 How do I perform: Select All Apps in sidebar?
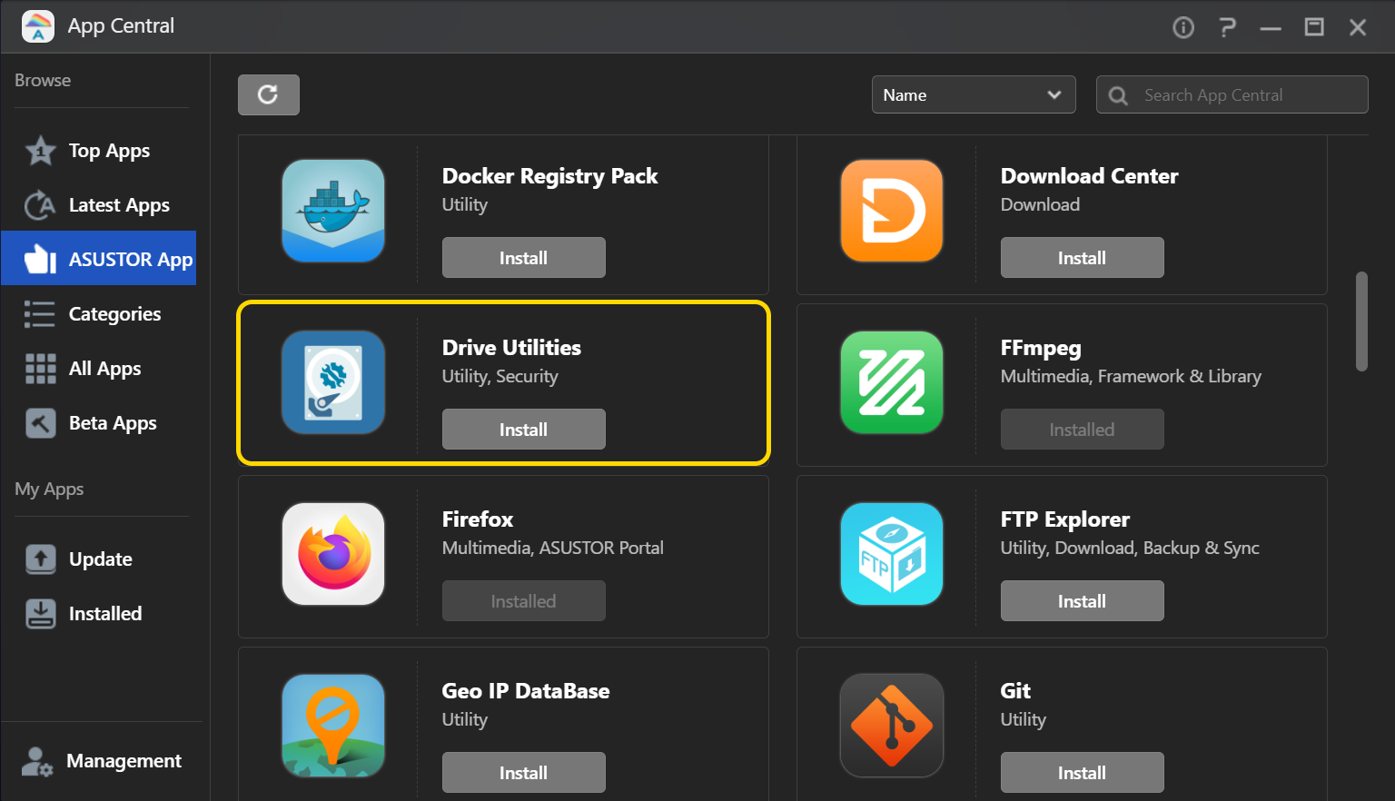tap(104, 369)
